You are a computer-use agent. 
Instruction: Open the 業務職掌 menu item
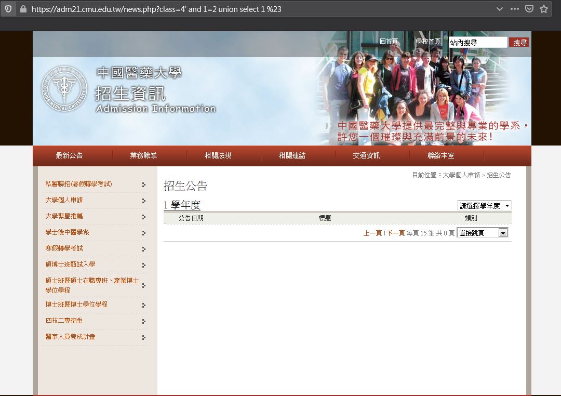(x=143, y=155)
